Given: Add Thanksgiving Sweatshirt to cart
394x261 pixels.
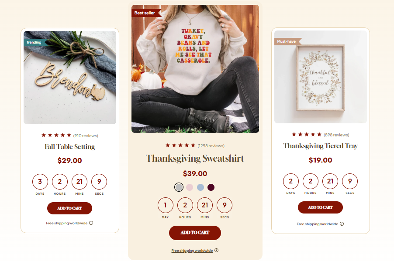Looking at the screenshot, I should click(195, 233).
